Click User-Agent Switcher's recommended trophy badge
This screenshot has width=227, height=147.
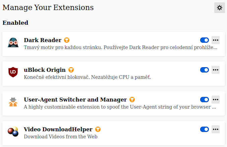132,100
